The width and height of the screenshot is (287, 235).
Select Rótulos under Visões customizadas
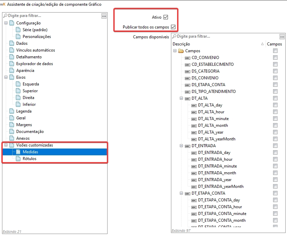pos(30,159)
